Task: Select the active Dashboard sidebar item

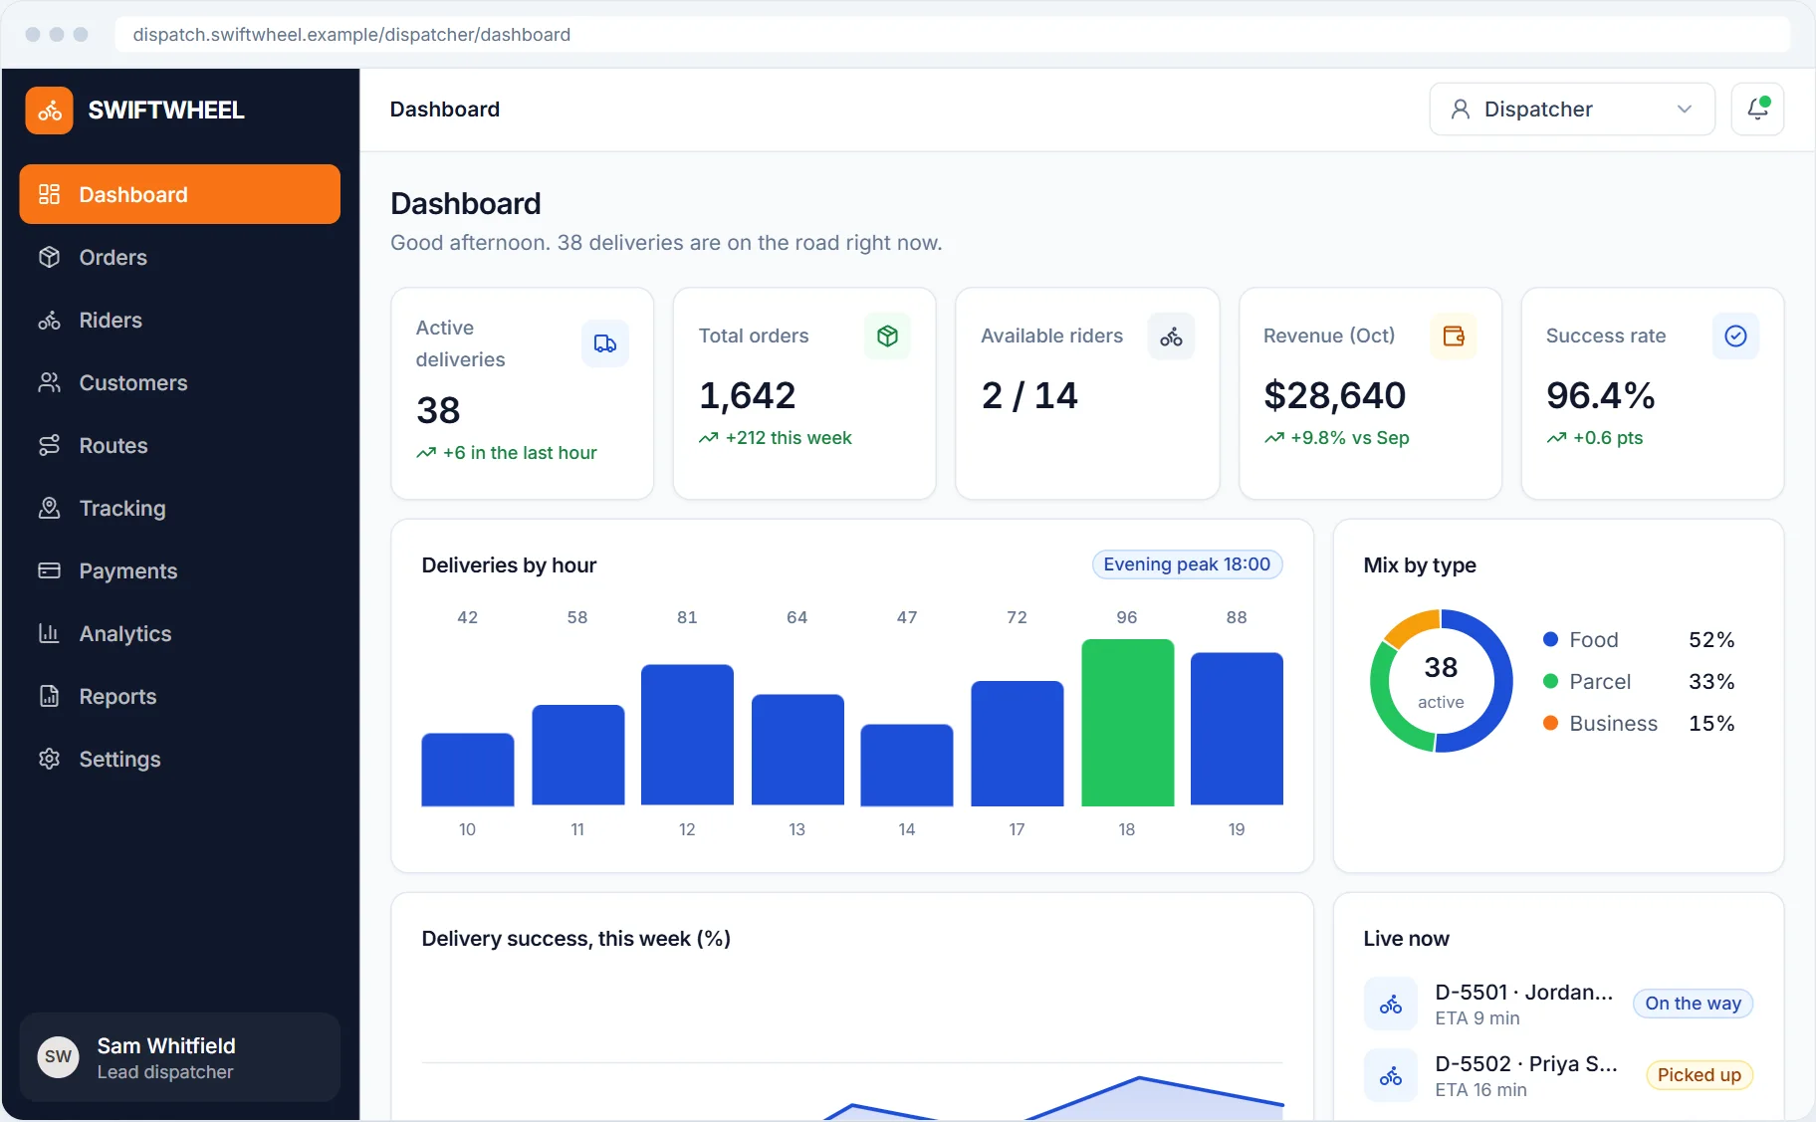Action: [179, 194]
